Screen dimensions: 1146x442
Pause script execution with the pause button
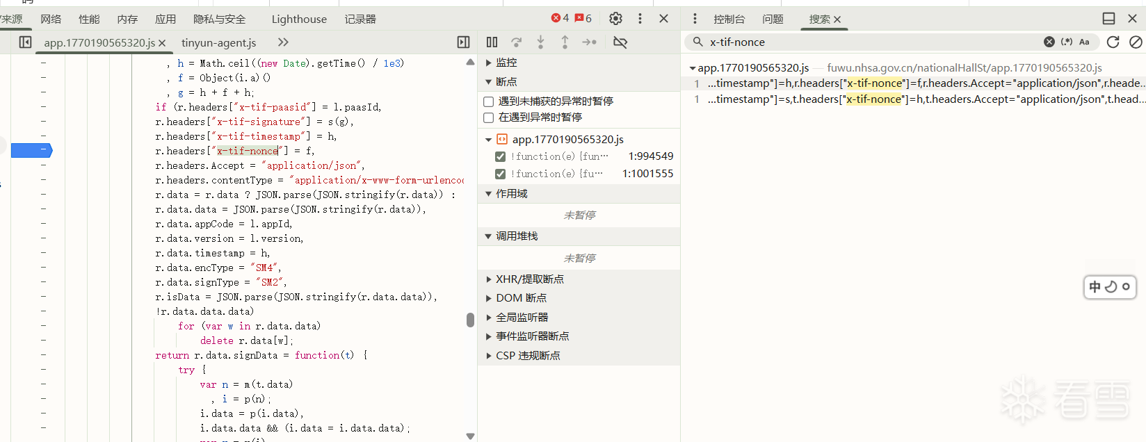click(492, 42)
